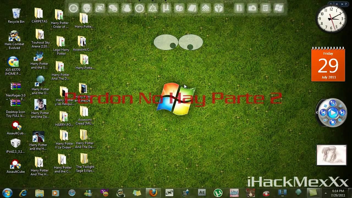This screenshot has height=198, width=352.
Task: Launch the uTorrent icon in the top dock
Action: point(166,8)
